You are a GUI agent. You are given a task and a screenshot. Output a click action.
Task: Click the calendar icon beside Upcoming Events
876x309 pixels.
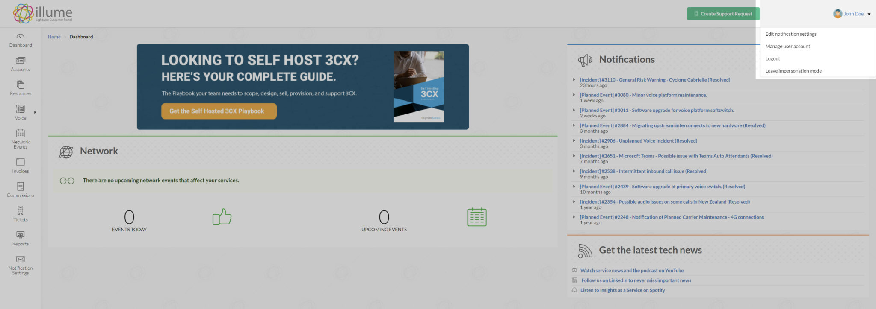point(477,217)
